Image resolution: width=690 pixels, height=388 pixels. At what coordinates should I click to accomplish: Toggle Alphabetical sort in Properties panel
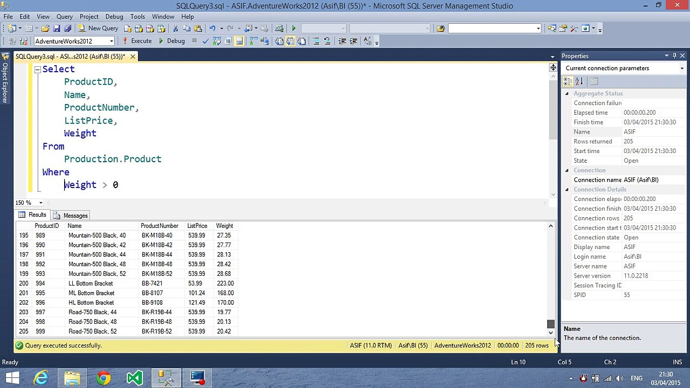point(579,81)
